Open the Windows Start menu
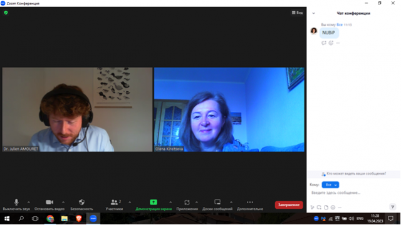Screen dimensions: 401x225 point(7,219)
